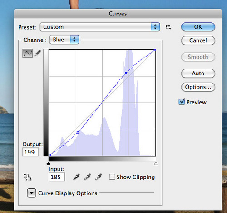This screenshot has width=227, height=213.
Task: Click the OK button
Action: [198, 27]
